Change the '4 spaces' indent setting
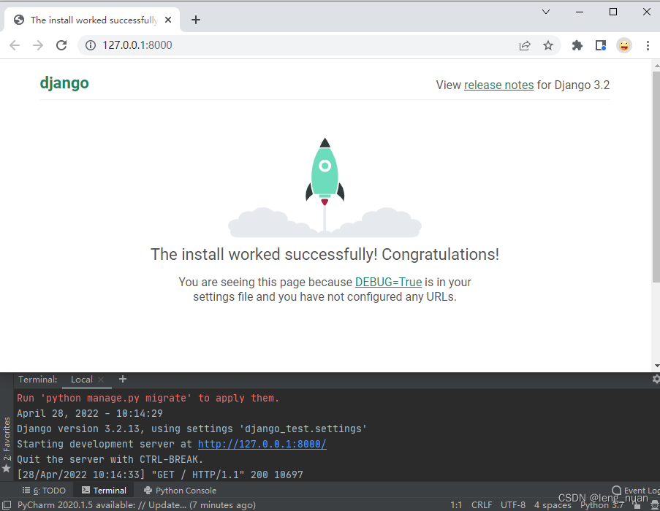The width and height of the screenshot is (660, 511). coord(553,505)
